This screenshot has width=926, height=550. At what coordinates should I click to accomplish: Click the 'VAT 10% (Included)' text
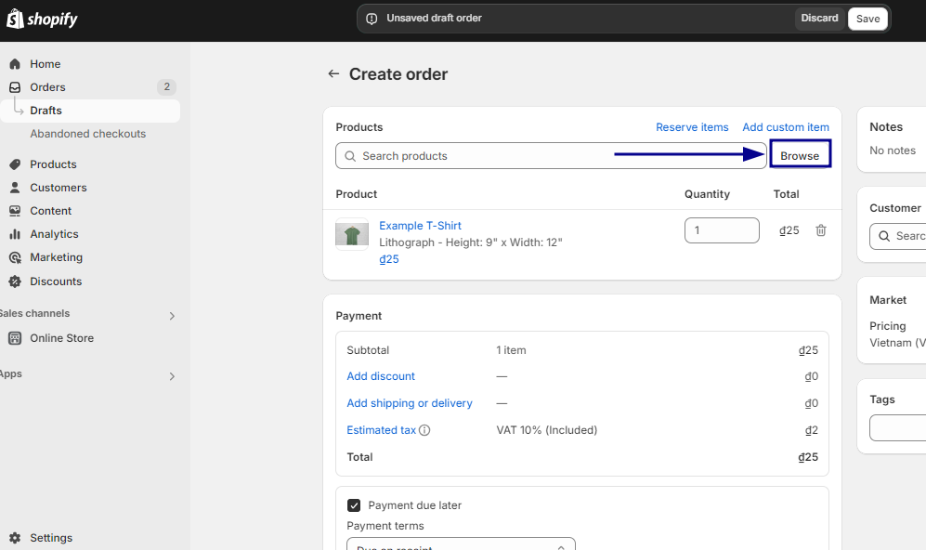point(547,430)
